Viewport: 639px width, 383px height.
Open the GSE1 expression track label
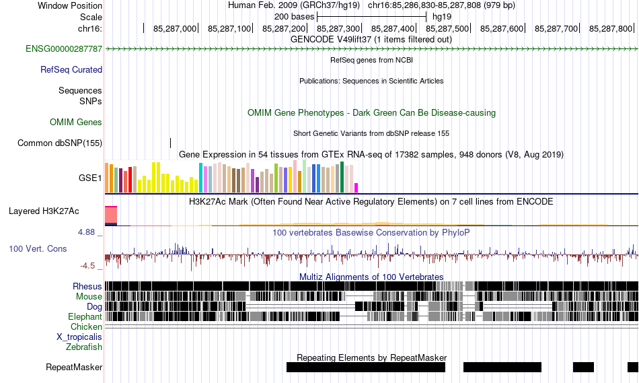pos(90,178)
